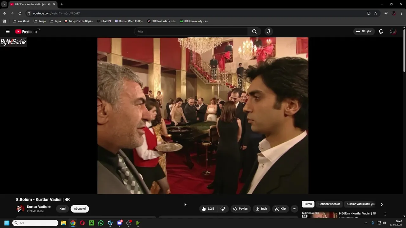Open ChatGPT bookmark
406x228 pixels.
coord(104,21)
